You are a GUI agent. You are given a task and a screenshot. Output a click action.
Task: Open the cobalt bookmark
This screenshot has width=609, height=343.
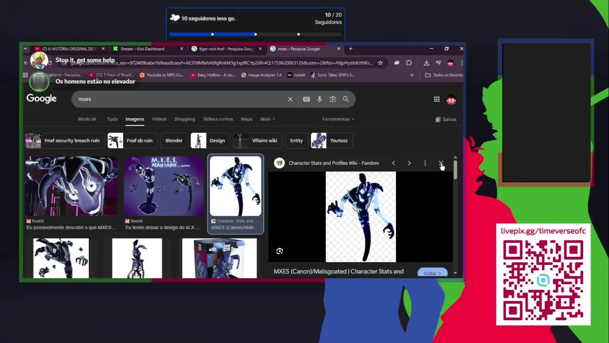pyautogui.click(x=296, y=75)
